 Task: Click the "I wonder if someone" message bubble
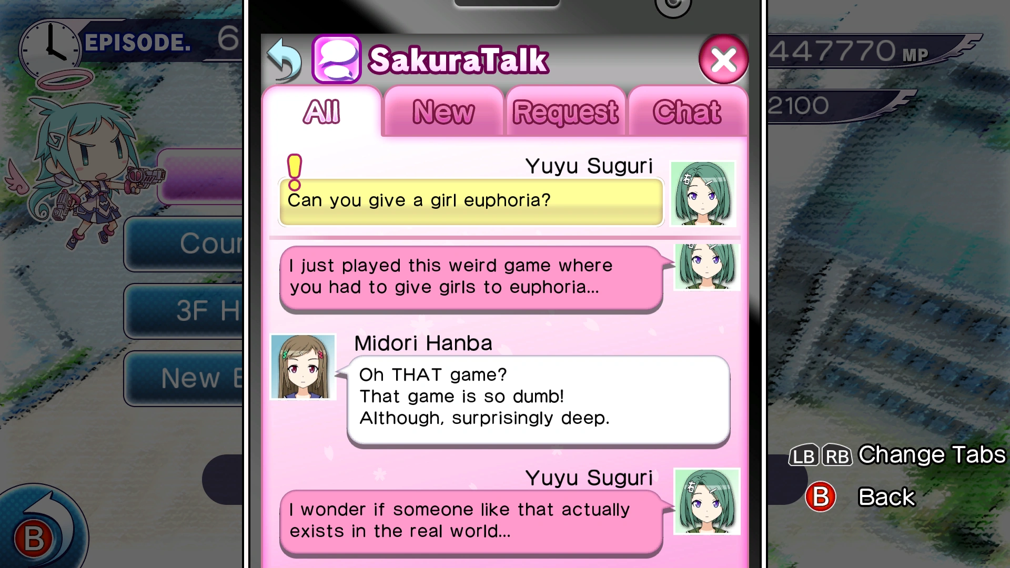[x=471, y=523]
